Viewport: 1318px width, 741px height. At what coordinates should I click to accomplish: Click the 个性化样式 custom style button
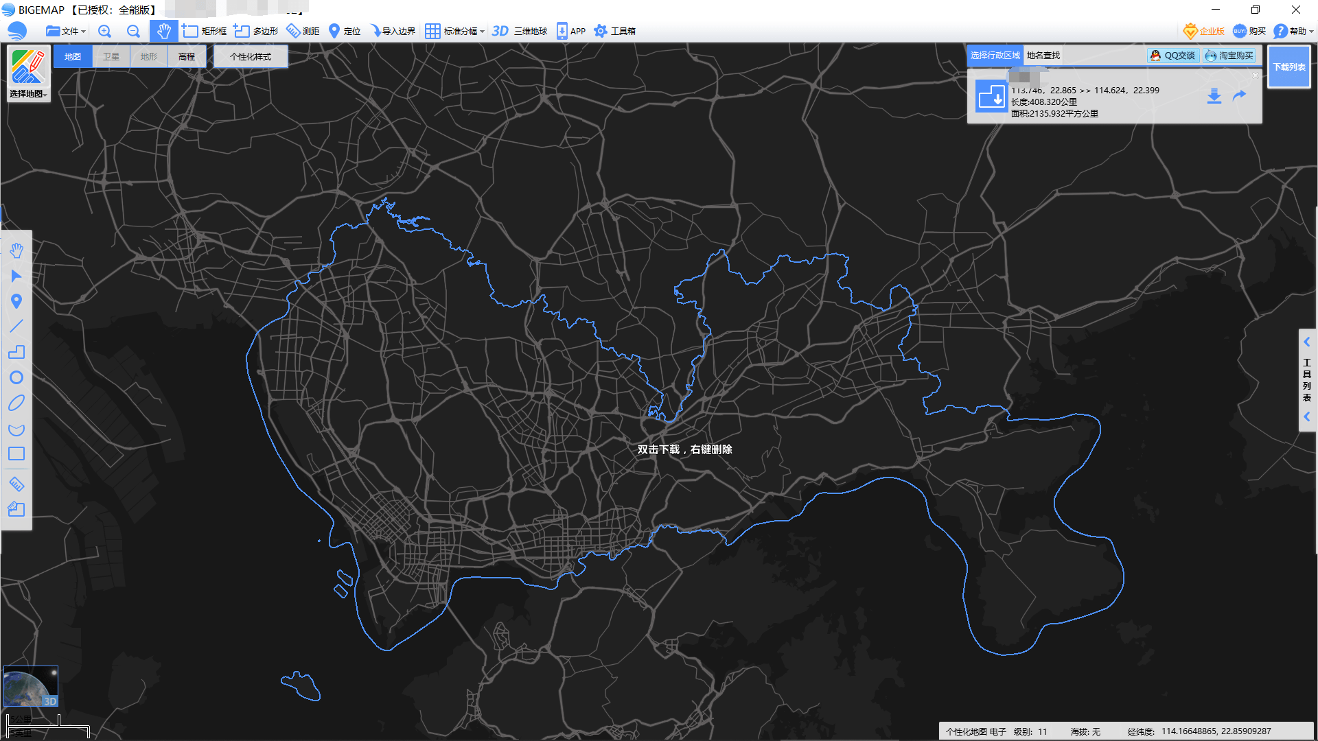pyautogui.click(x=251, y=56)
